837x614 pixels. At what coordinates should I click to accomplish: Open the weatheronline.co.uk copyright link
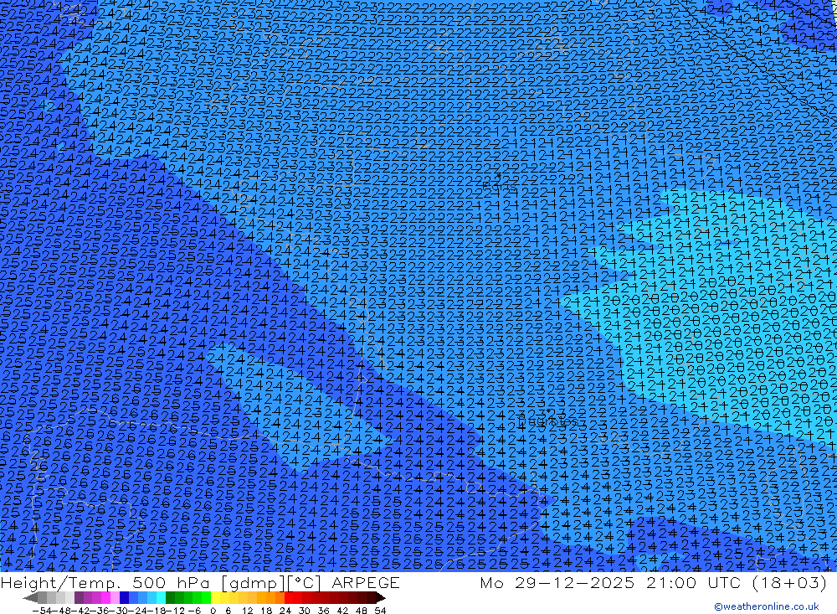[767, 606]
